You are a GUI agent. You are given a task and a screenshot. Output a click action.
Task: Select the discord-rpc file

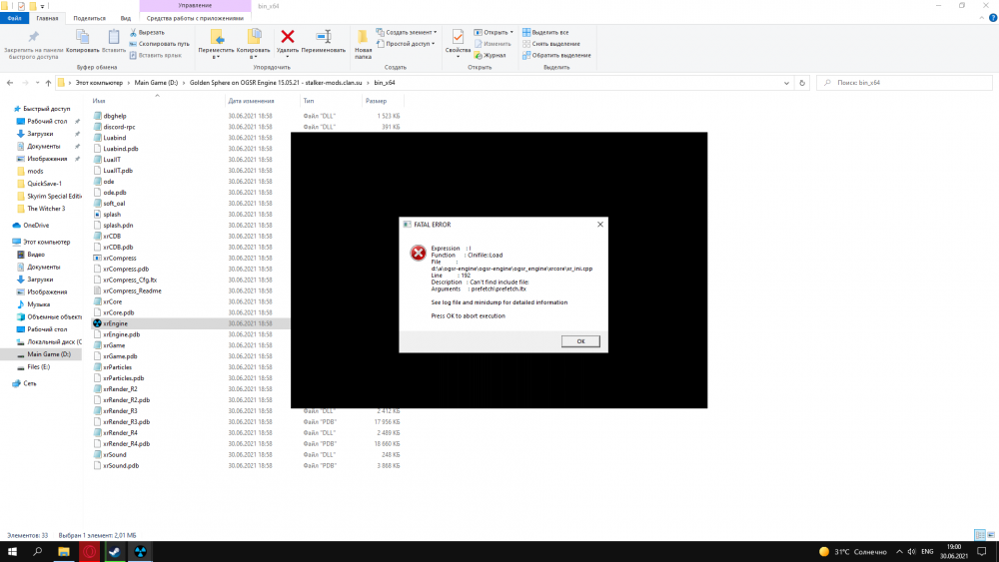tap(119, 128)
